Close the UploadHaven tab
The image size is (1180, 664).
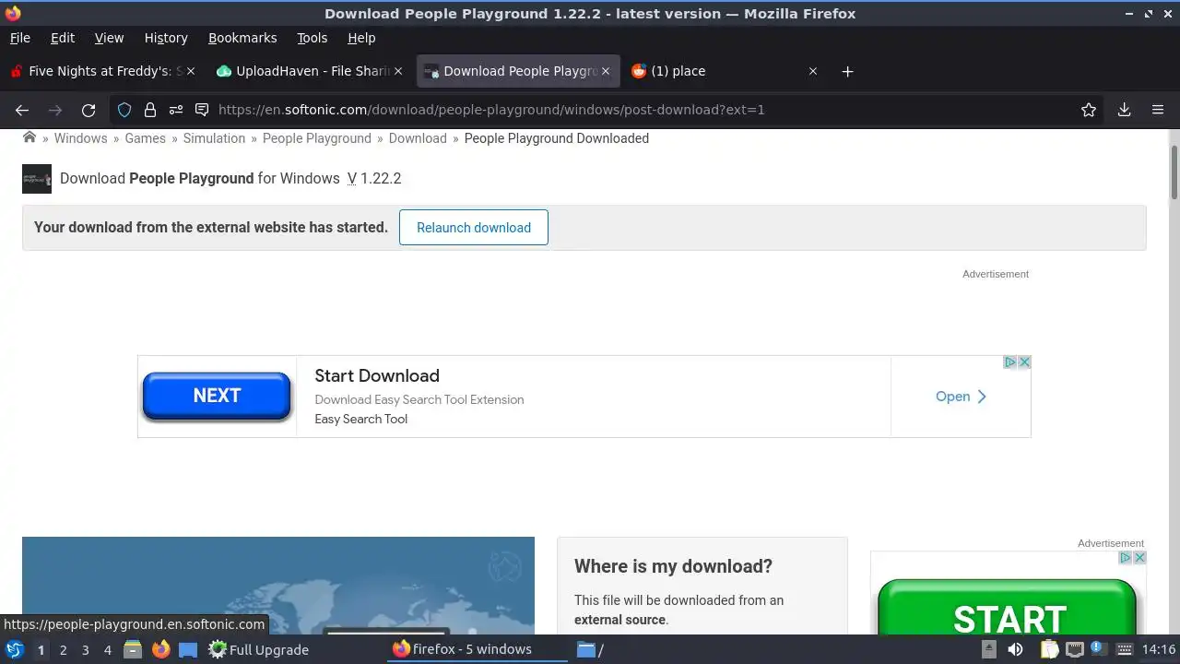(x=398, y=71)
